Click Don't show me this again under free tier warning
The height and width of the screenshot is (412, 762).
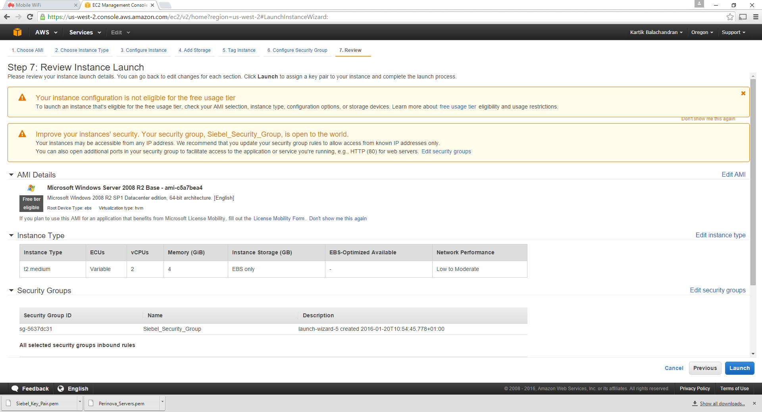tap(708, 119)
